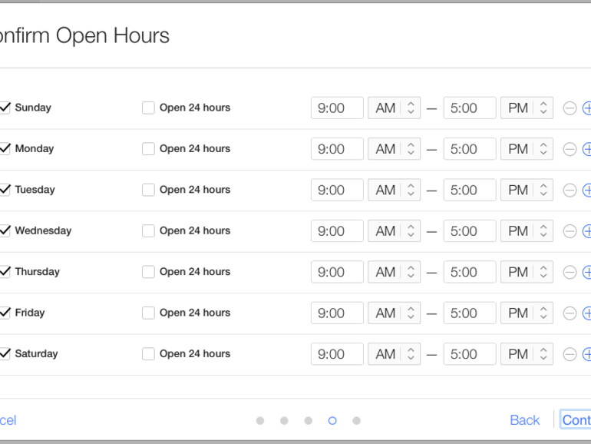Click the Monday closing time field
The height and width of the screenshot is (444, 591).
(470, 149)
